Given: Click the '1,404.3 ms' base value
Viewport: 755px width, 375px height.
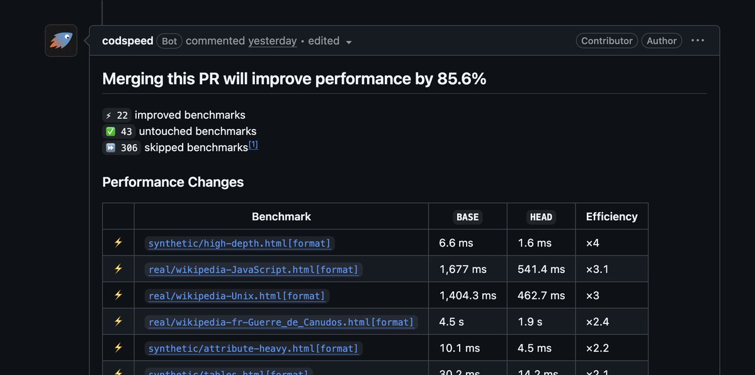Looking at the screenshot, I should tap(467, 296).
